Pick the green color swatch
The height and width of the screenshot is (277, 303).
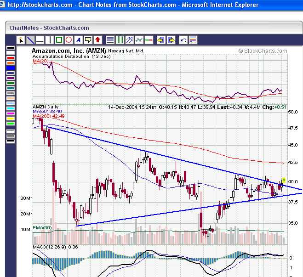(x=11, y=83)
